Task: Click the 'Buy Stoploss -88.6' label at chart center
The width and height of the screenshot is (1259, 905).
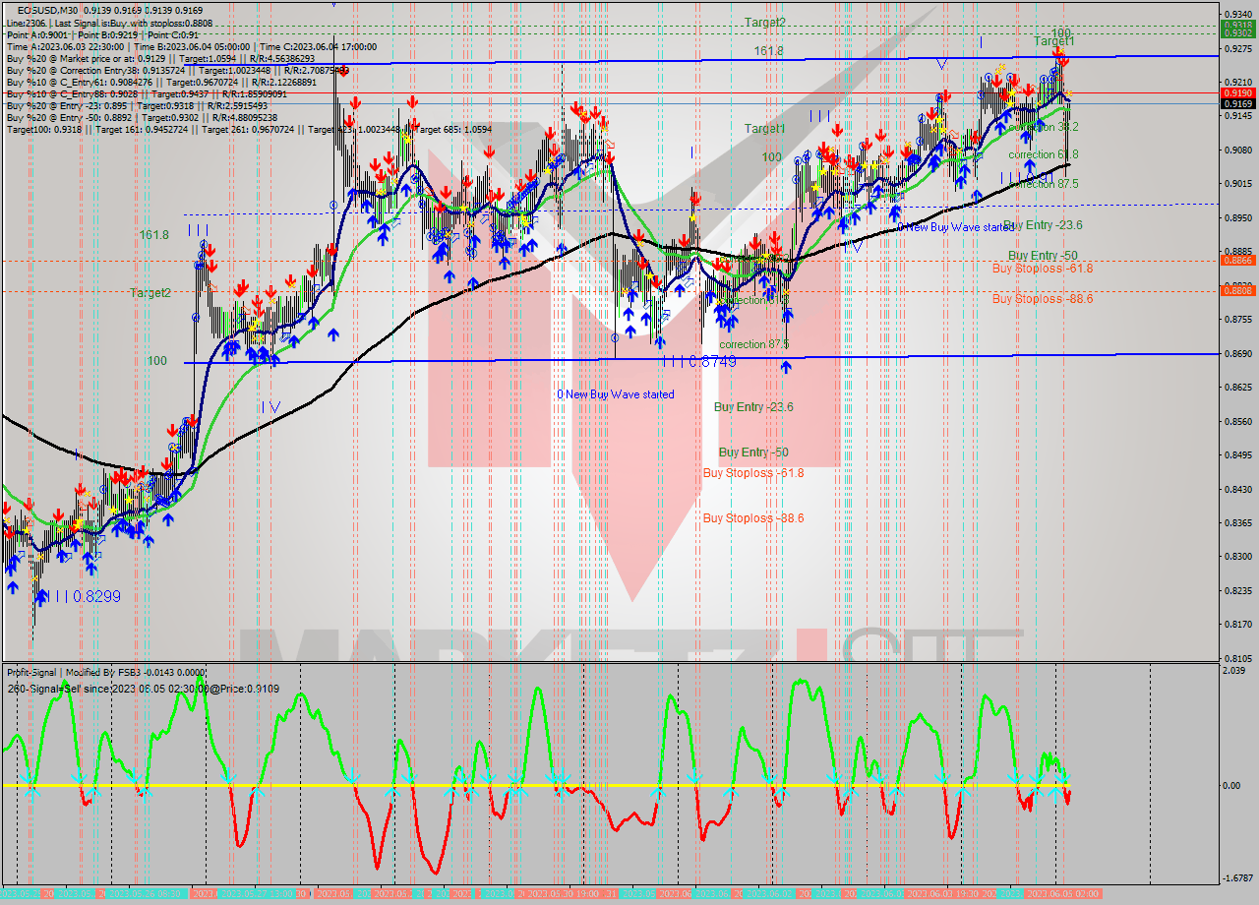Action: (753, 518)
